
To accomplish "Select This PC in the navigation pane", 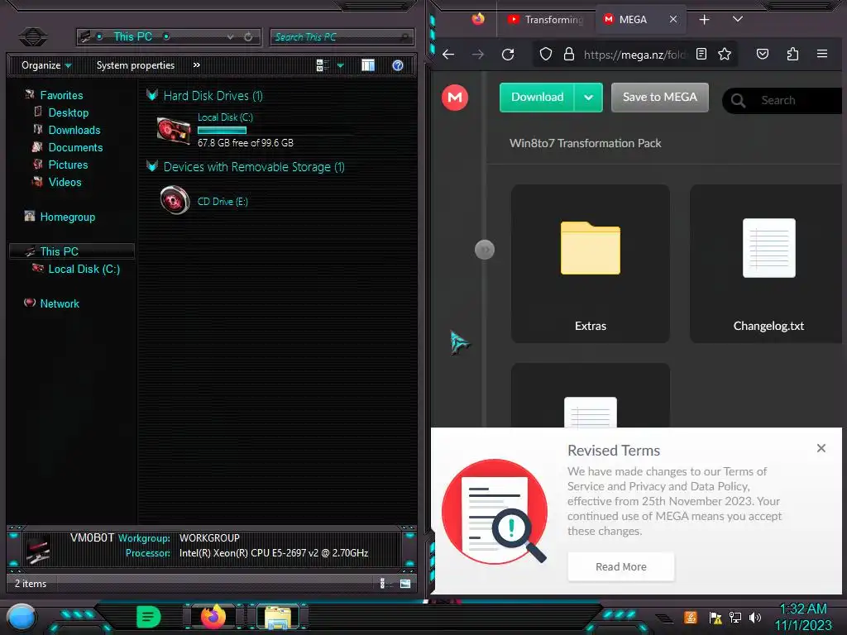I will click(72, 251).
